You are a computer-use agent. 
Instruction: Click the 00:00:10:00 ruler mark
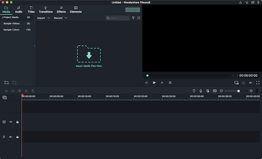pos(84,96)
